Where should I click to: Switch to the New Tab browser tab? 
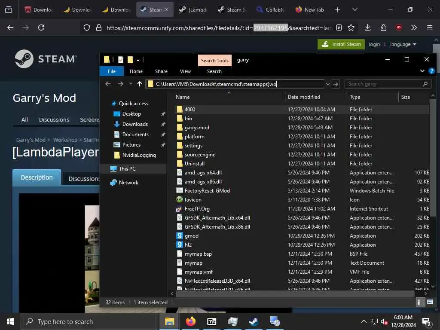[x=309, y=9]
